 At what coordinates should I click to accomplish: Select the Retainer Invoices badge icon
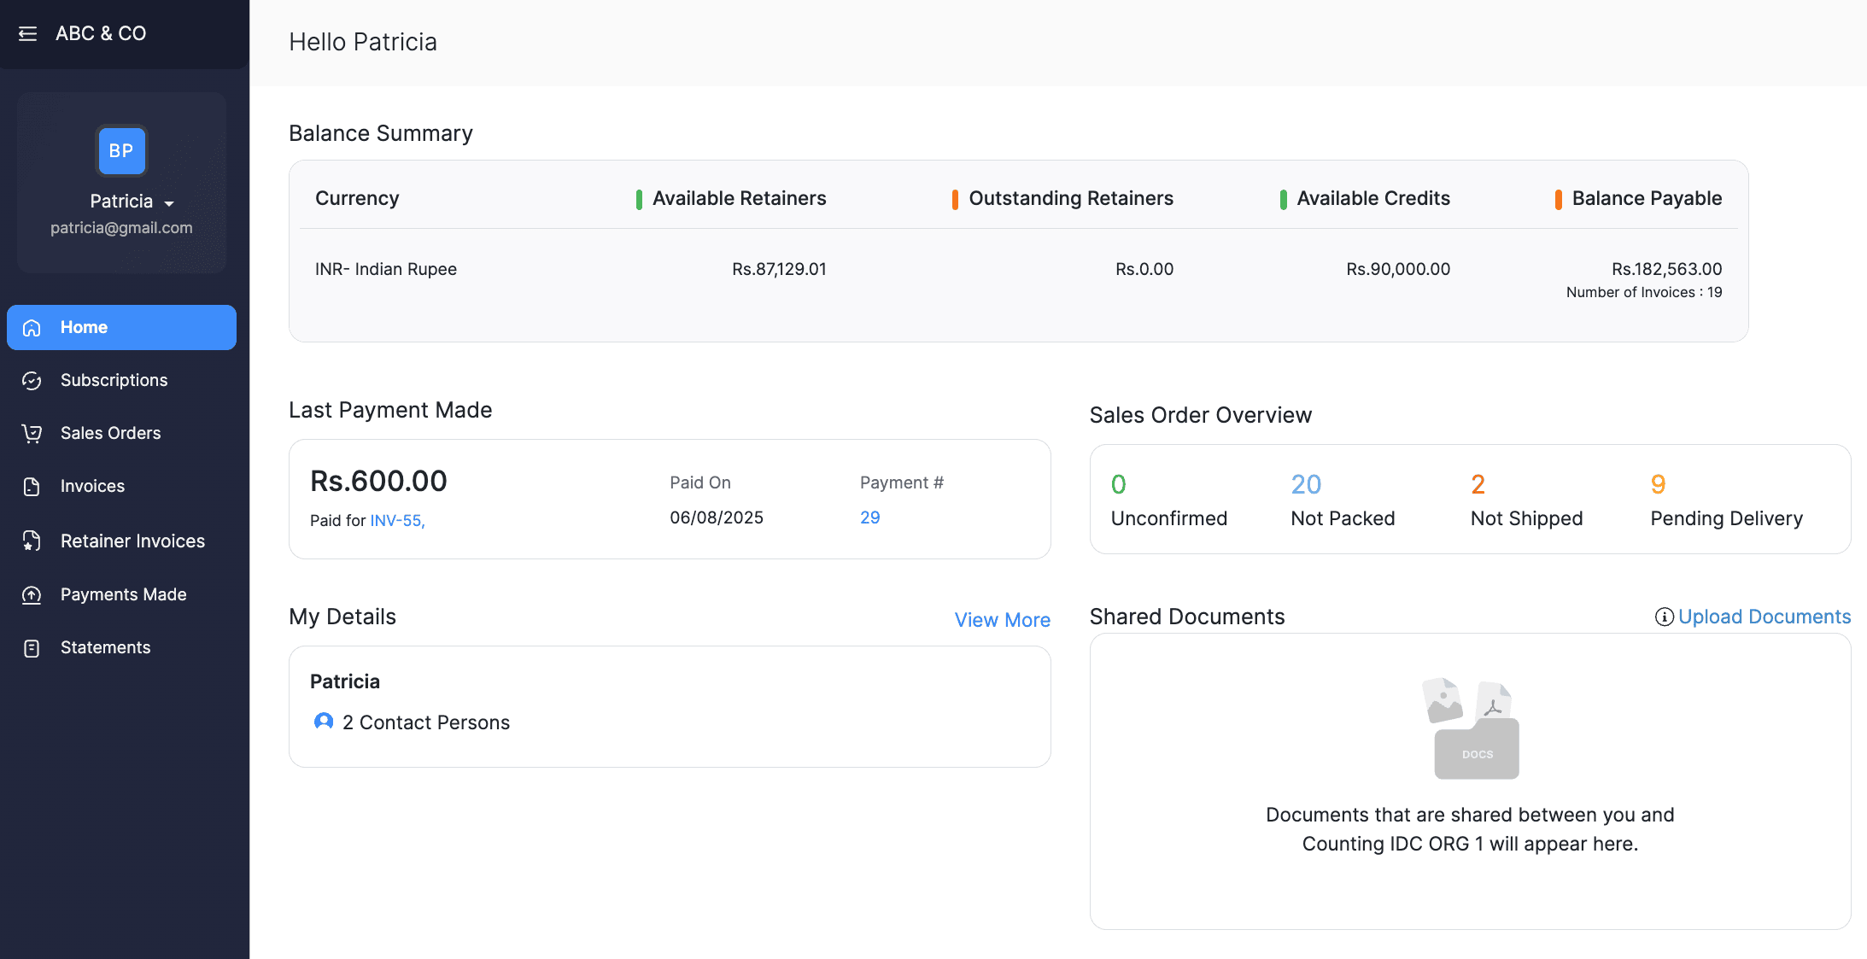tap(32, 541)
